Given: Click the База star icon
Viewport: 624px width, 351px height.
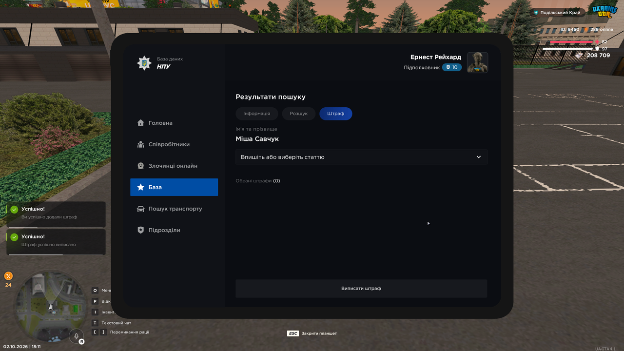Looking at the screenshot, I should pyautogui.click(x=141, y=187).
